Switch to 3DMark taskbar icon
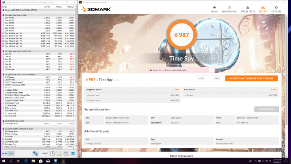291x164 pixels. click(x=63, y=161)
